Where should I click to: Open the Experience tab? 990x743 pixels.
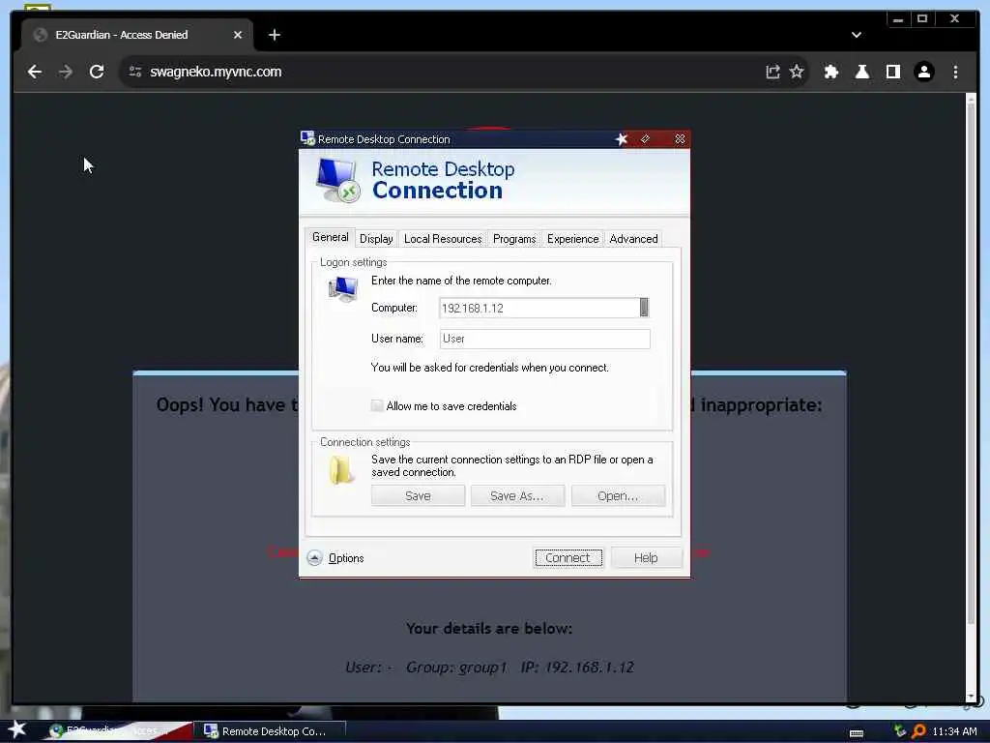tap(572, 239)
